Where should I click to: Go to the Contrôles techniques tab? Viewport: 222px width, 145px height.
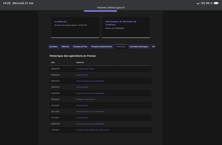(x=139, y=47)
